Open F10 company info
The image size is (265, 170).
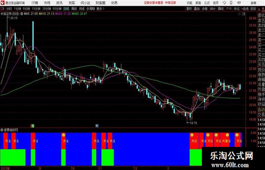[x=229, y=9]
